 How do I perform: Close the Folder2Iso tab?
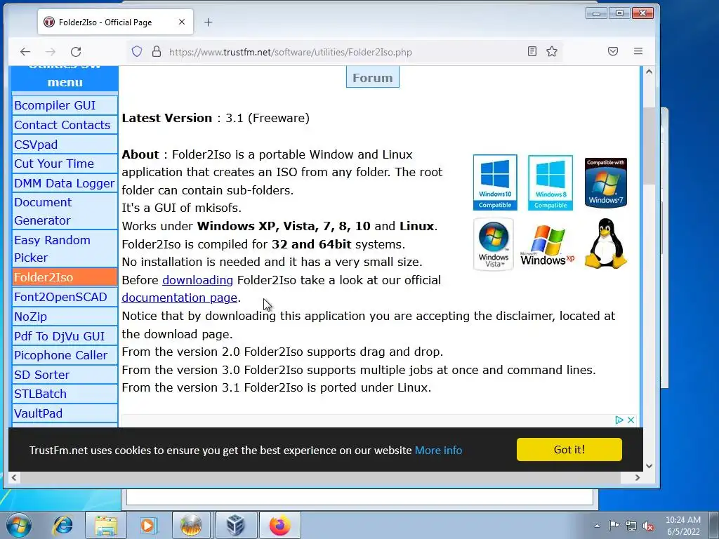[182, 22]
